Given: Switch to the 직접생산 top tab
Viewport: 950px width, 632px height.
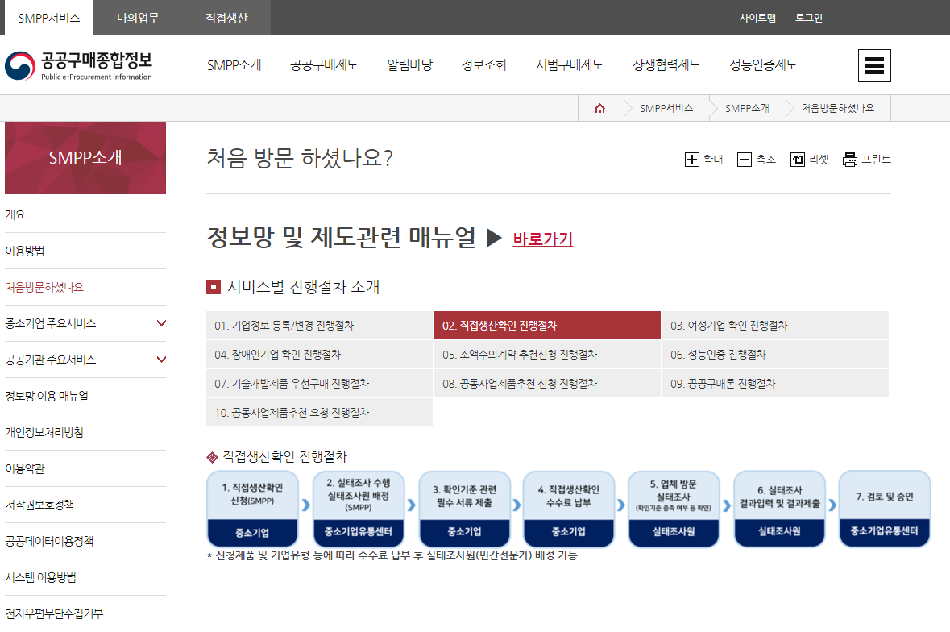Looking at the screenshot, I should 226,18.
